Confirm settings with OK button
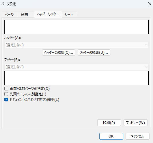 coord(111,136)
